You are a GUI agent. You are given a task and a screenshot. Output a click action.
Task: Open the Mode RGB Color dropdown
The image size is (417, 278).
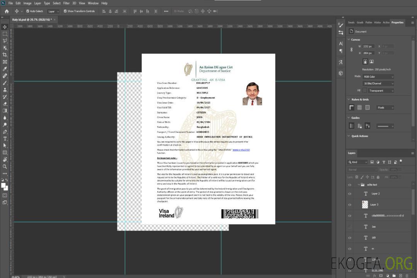point(378,76)
